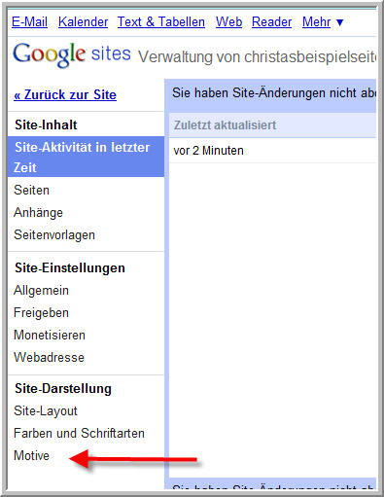The image size is (384, 497).
Task: Open the Reader link
Action: point(271,22)
